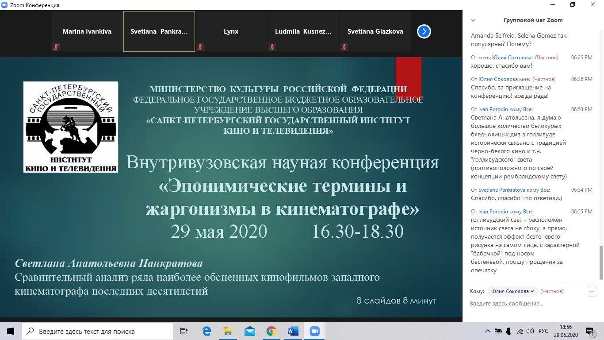This screenshot has width=604, height=340.
Task: Open Google Chrome from taskbar
Action: click(x=271, y=331)
